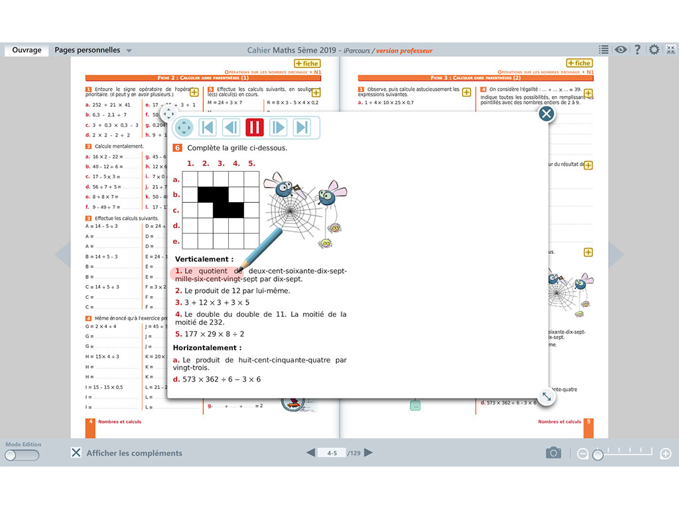Viewport: 679px width, 509px height.
Task: Toggle the Mode Edition switch
Action: tap(22, 455)
